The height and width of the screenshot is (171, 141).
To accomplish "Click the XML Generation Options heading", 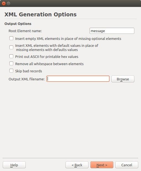I will pyautogui.click(x=40, y=14).
